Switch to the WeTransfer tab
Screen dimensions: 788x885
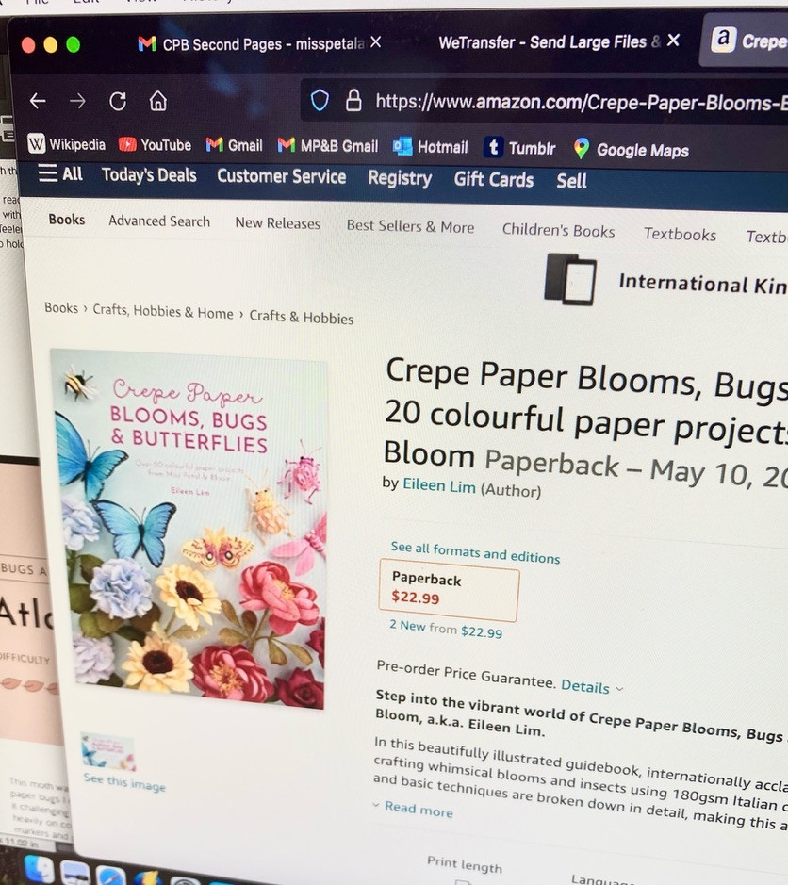pos(550,41)
